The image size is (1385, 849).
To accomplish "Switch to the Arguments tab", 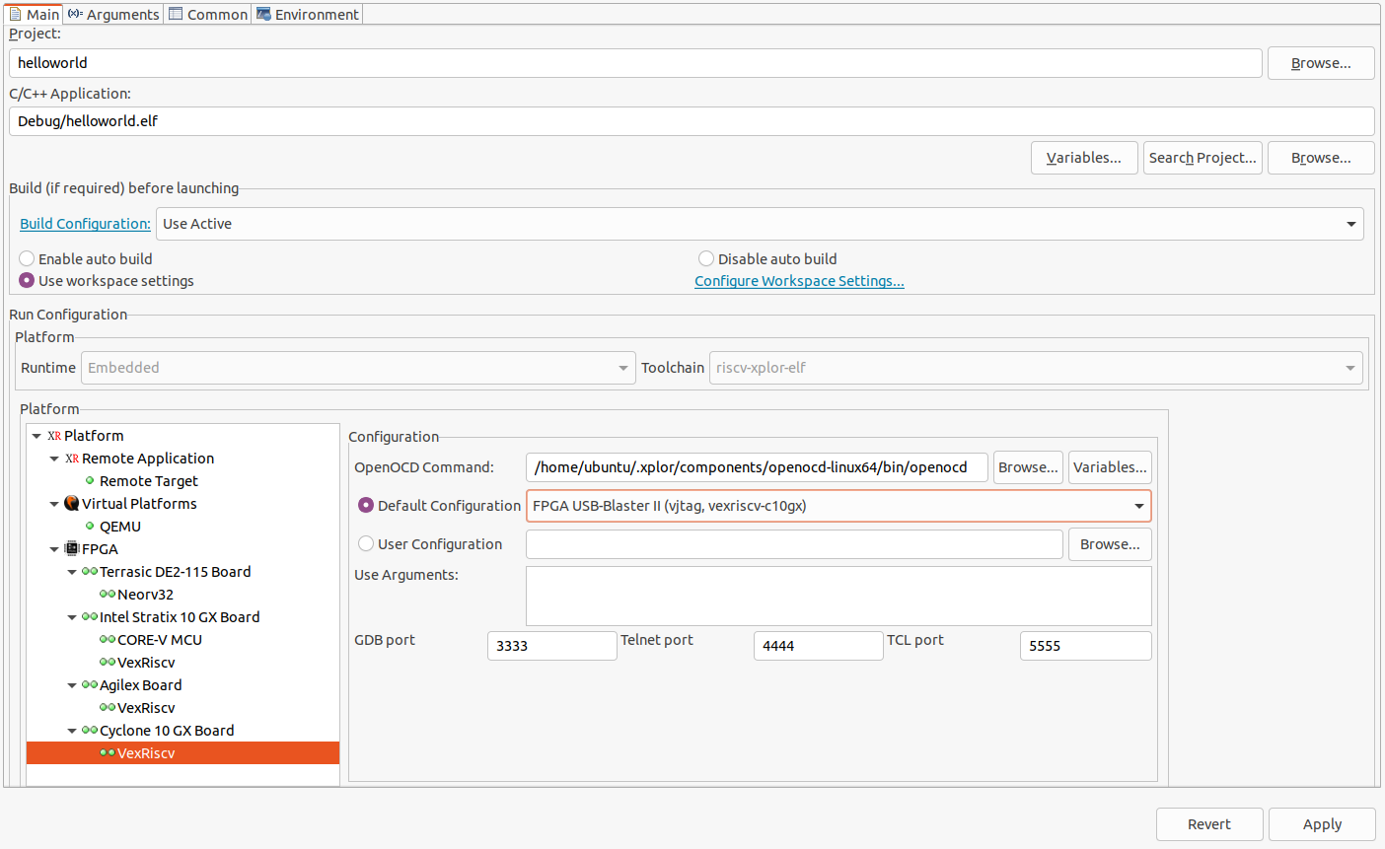I will 113,14.
